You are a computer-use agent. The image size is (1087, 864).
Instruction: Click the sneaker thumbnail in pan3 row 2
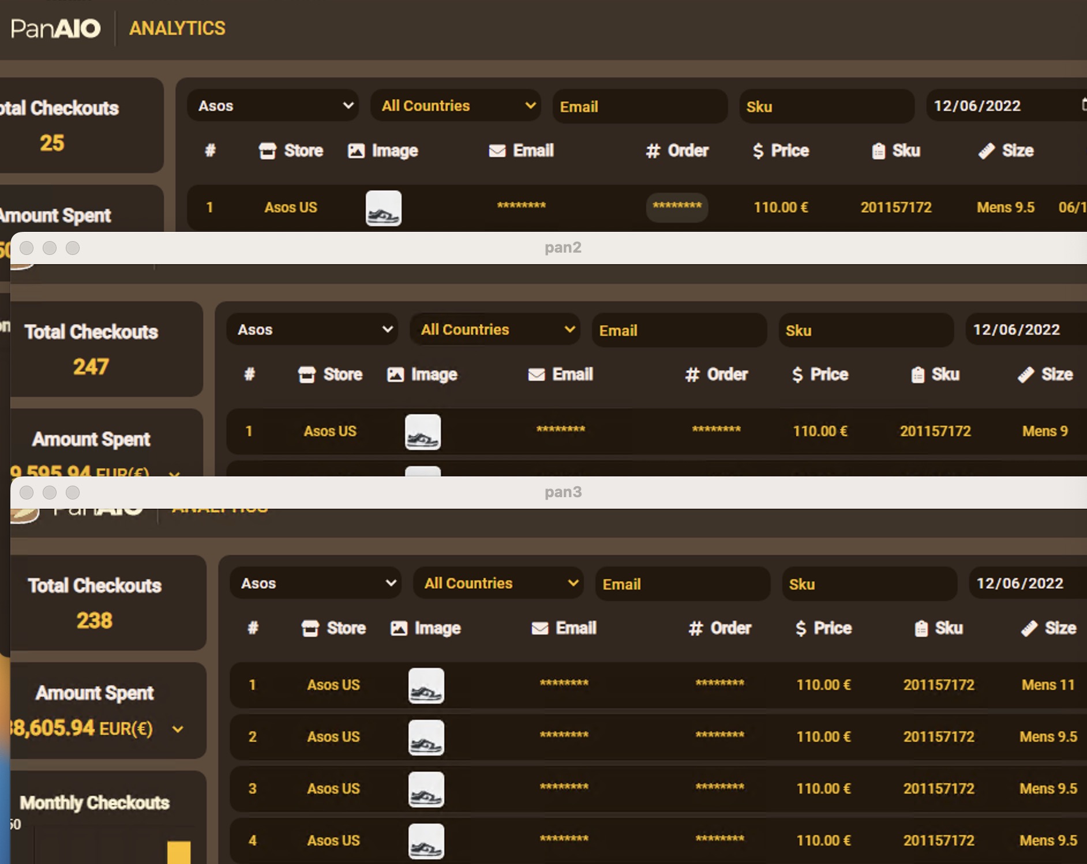pyautogui.click(x=426, y=738)
